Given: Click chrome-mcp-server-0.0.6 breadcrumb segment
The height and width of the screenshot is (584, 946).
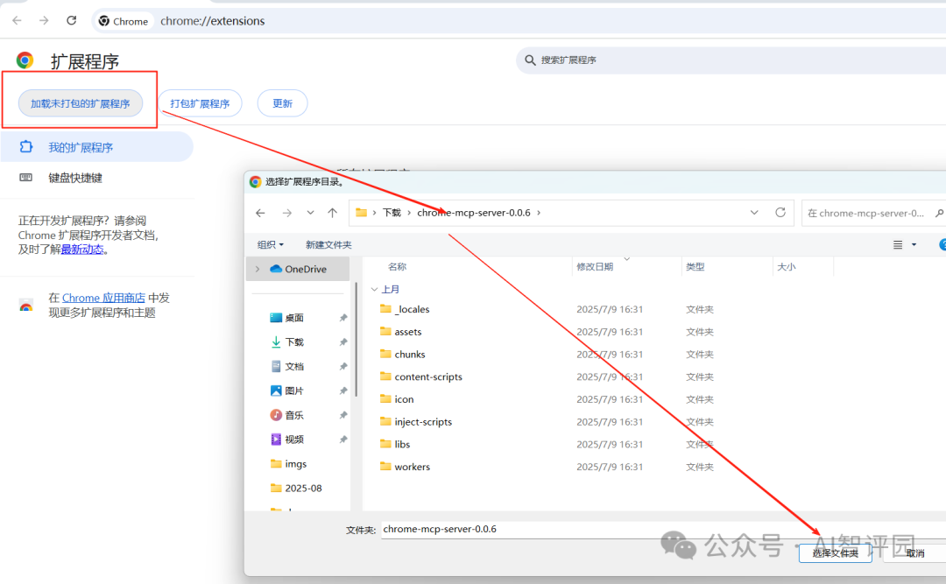Looking at the screenshot, I should click(x=474, y=213).
